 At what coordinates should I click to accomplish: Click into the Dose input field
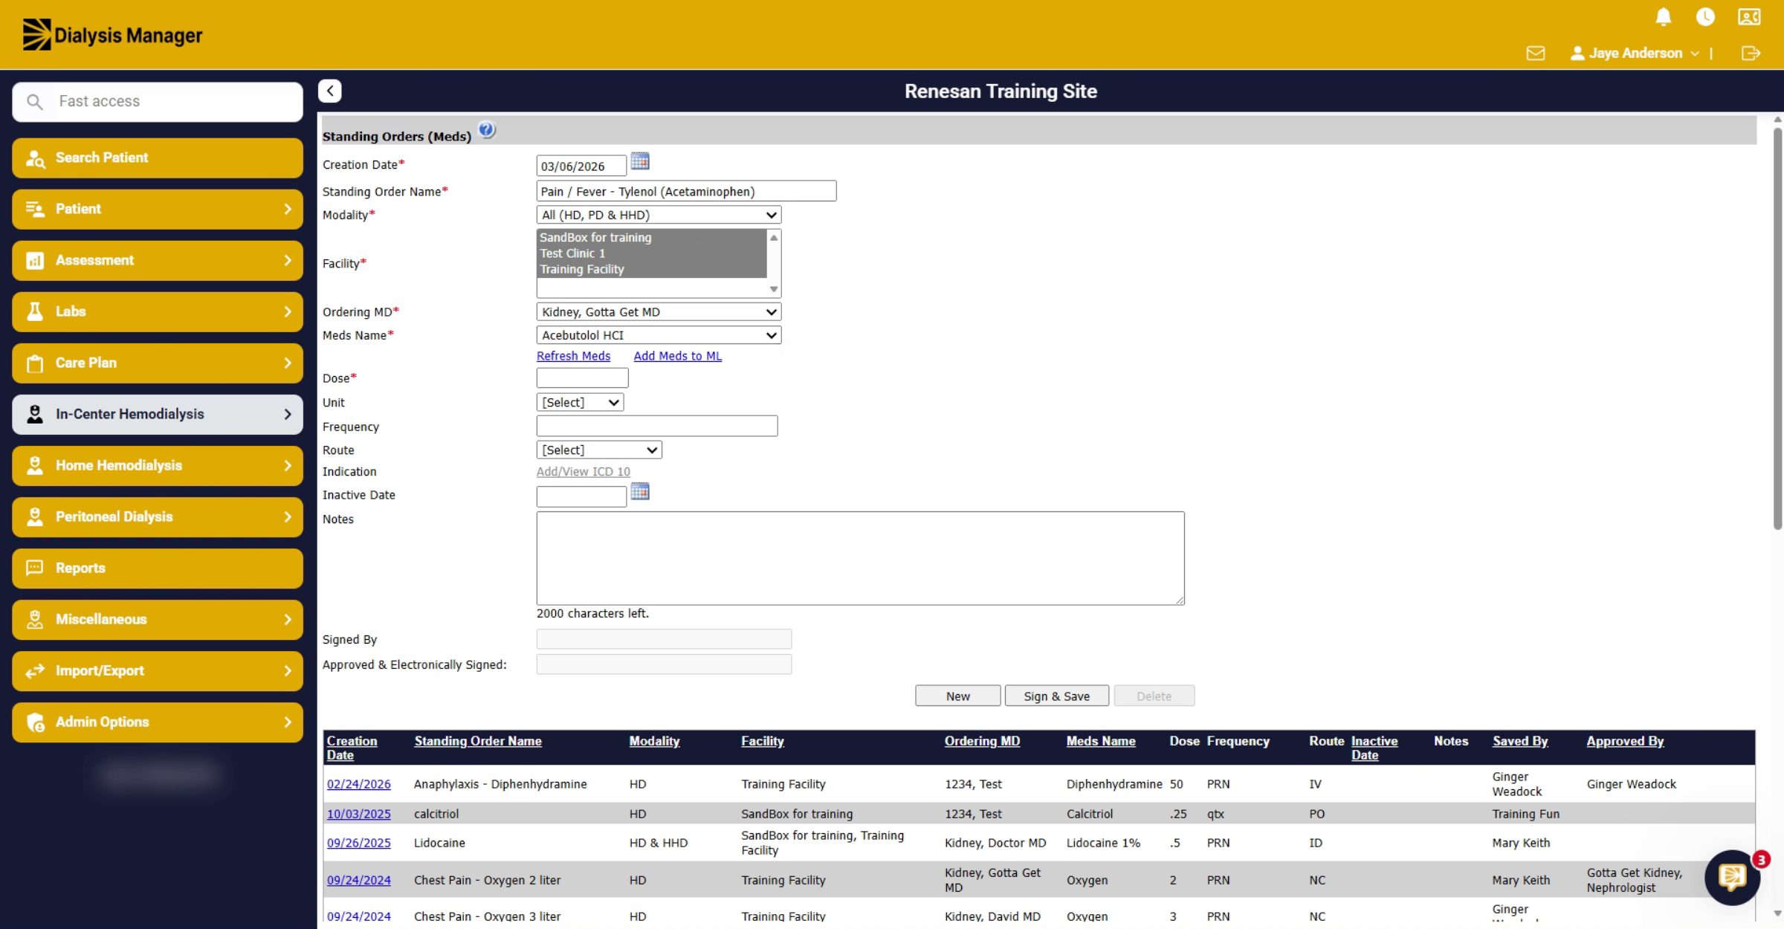582,378
